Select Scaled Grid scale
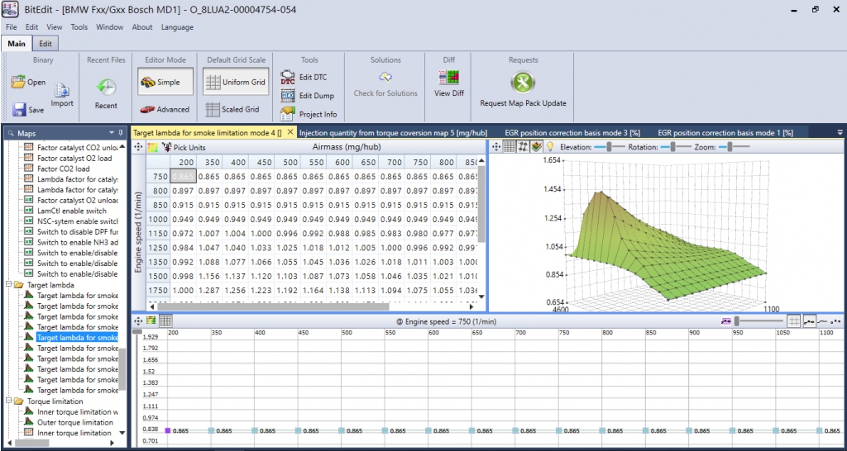Viewport: 847px width, 451px height. [233, 109]
